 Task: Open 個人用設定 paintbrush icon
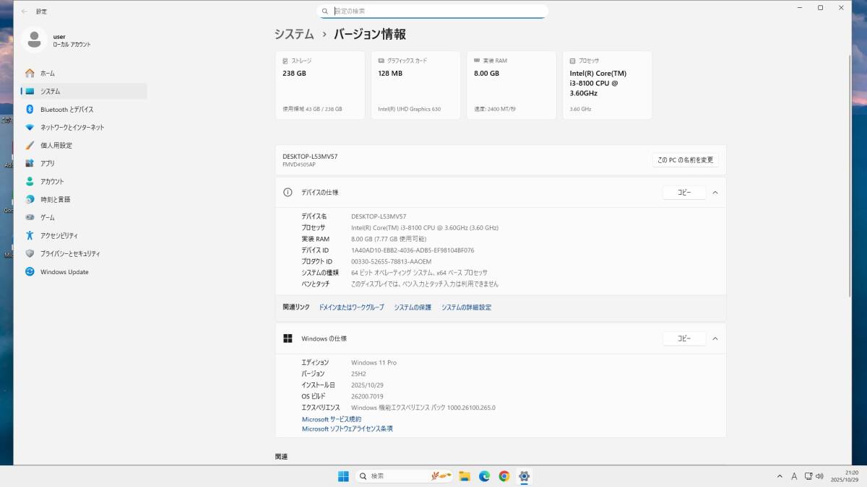30,146
